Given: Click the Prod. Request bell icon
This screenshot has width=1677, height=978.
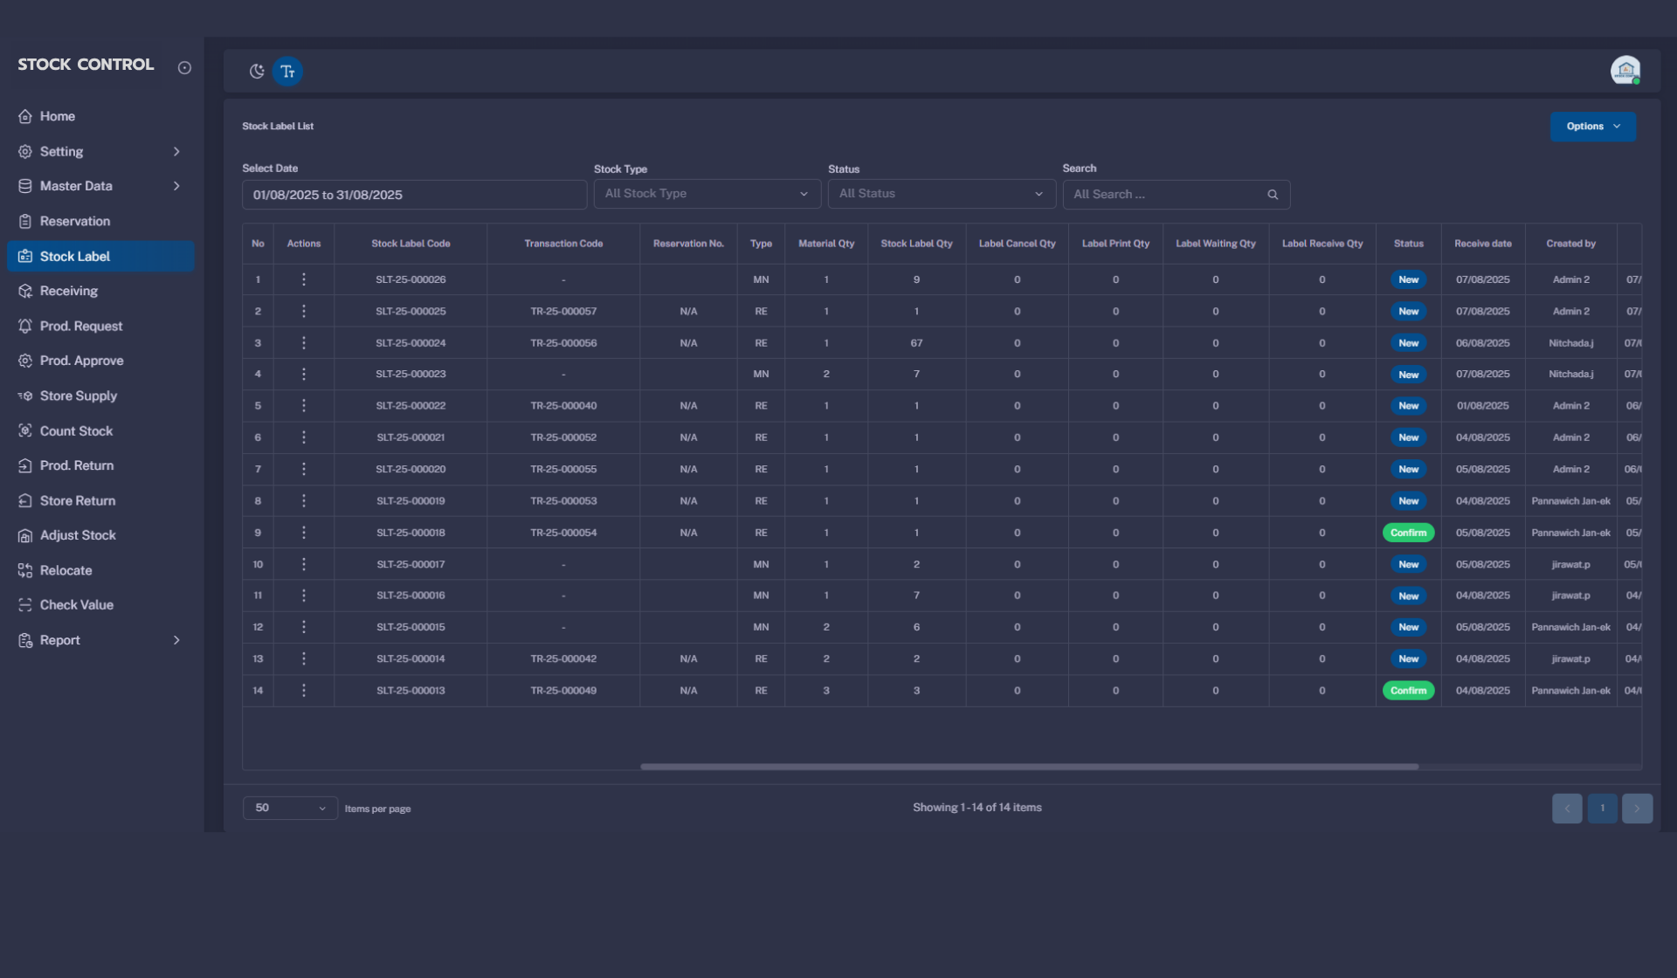Looking at the screenshot, I should tap(25, 326).
